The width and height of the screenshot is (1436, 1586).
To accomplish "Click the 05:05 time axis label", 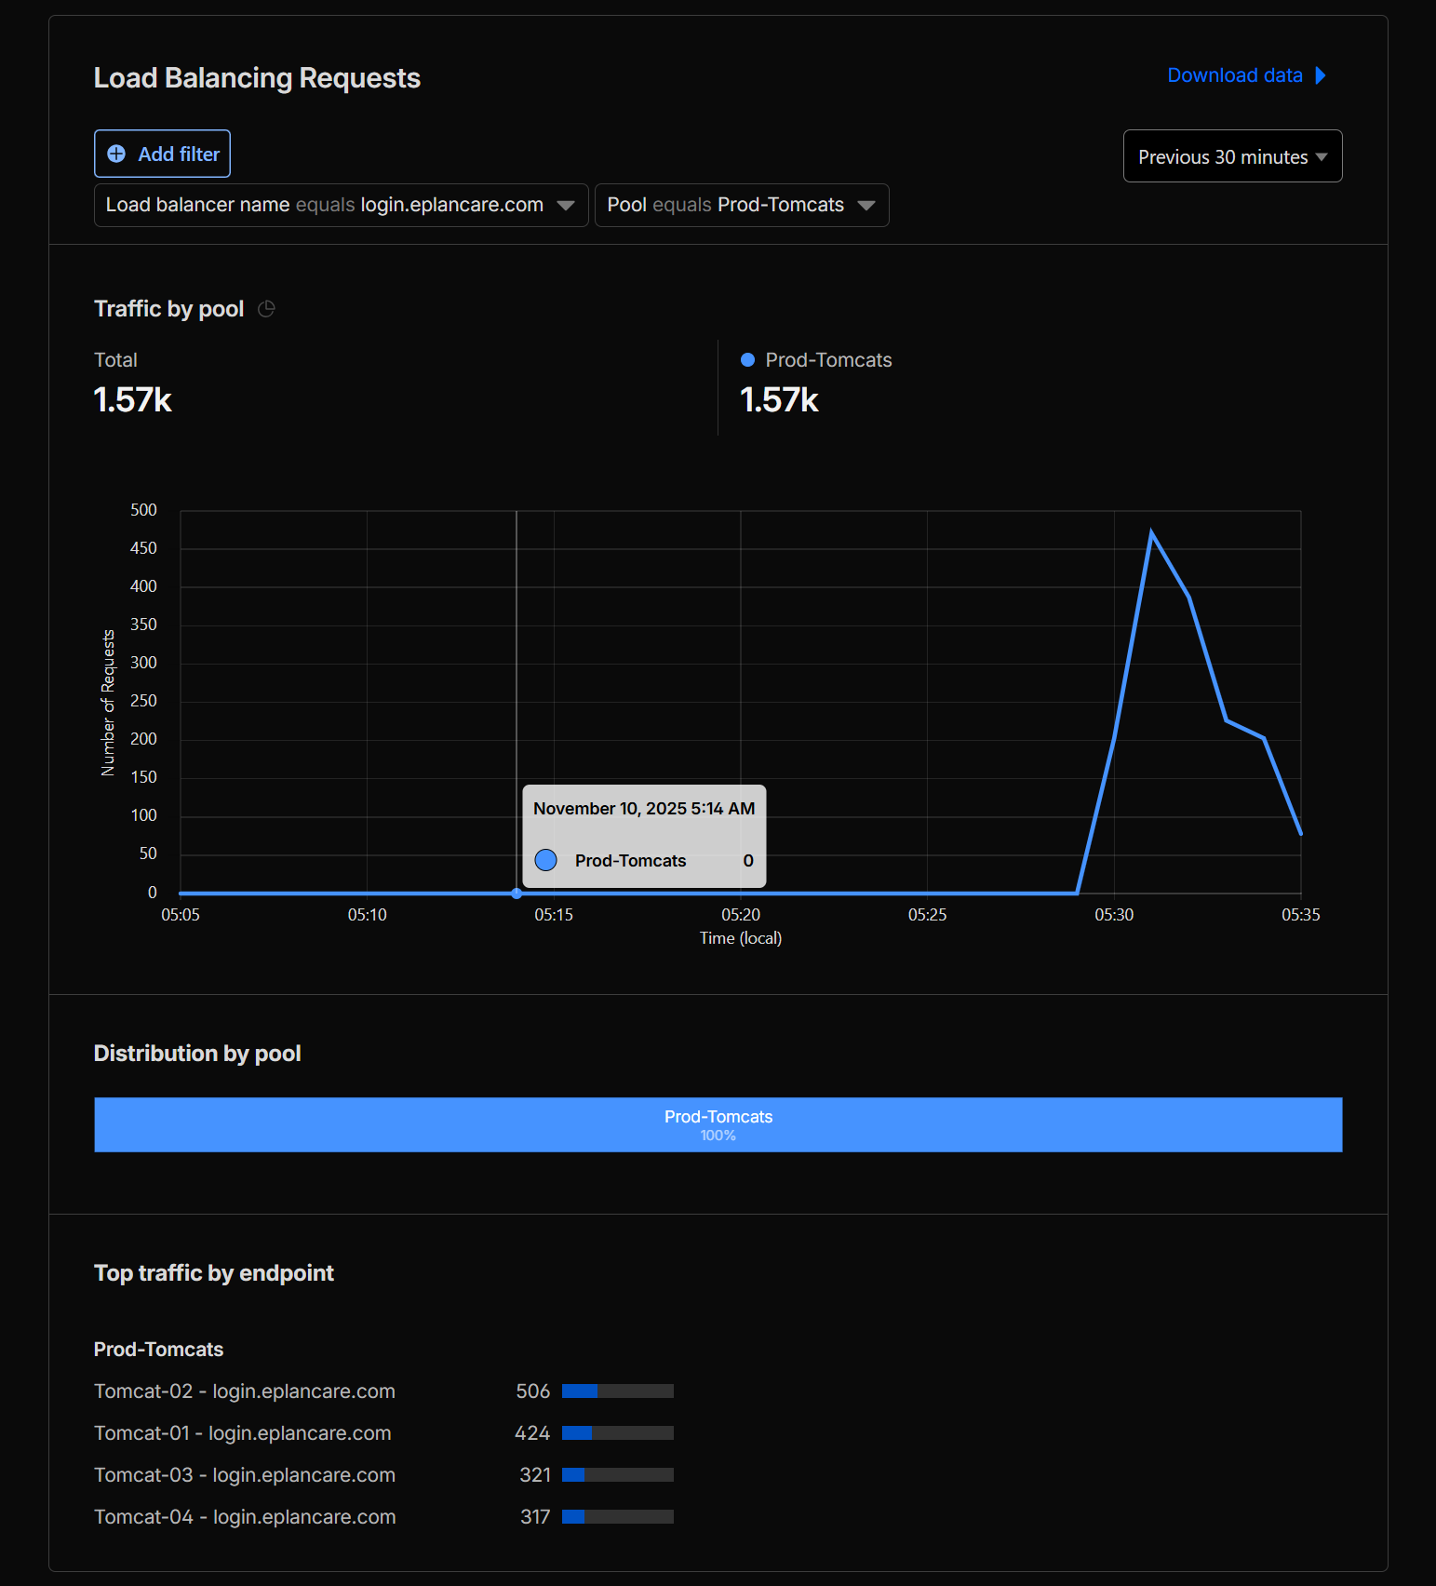I will pos(181,915).
